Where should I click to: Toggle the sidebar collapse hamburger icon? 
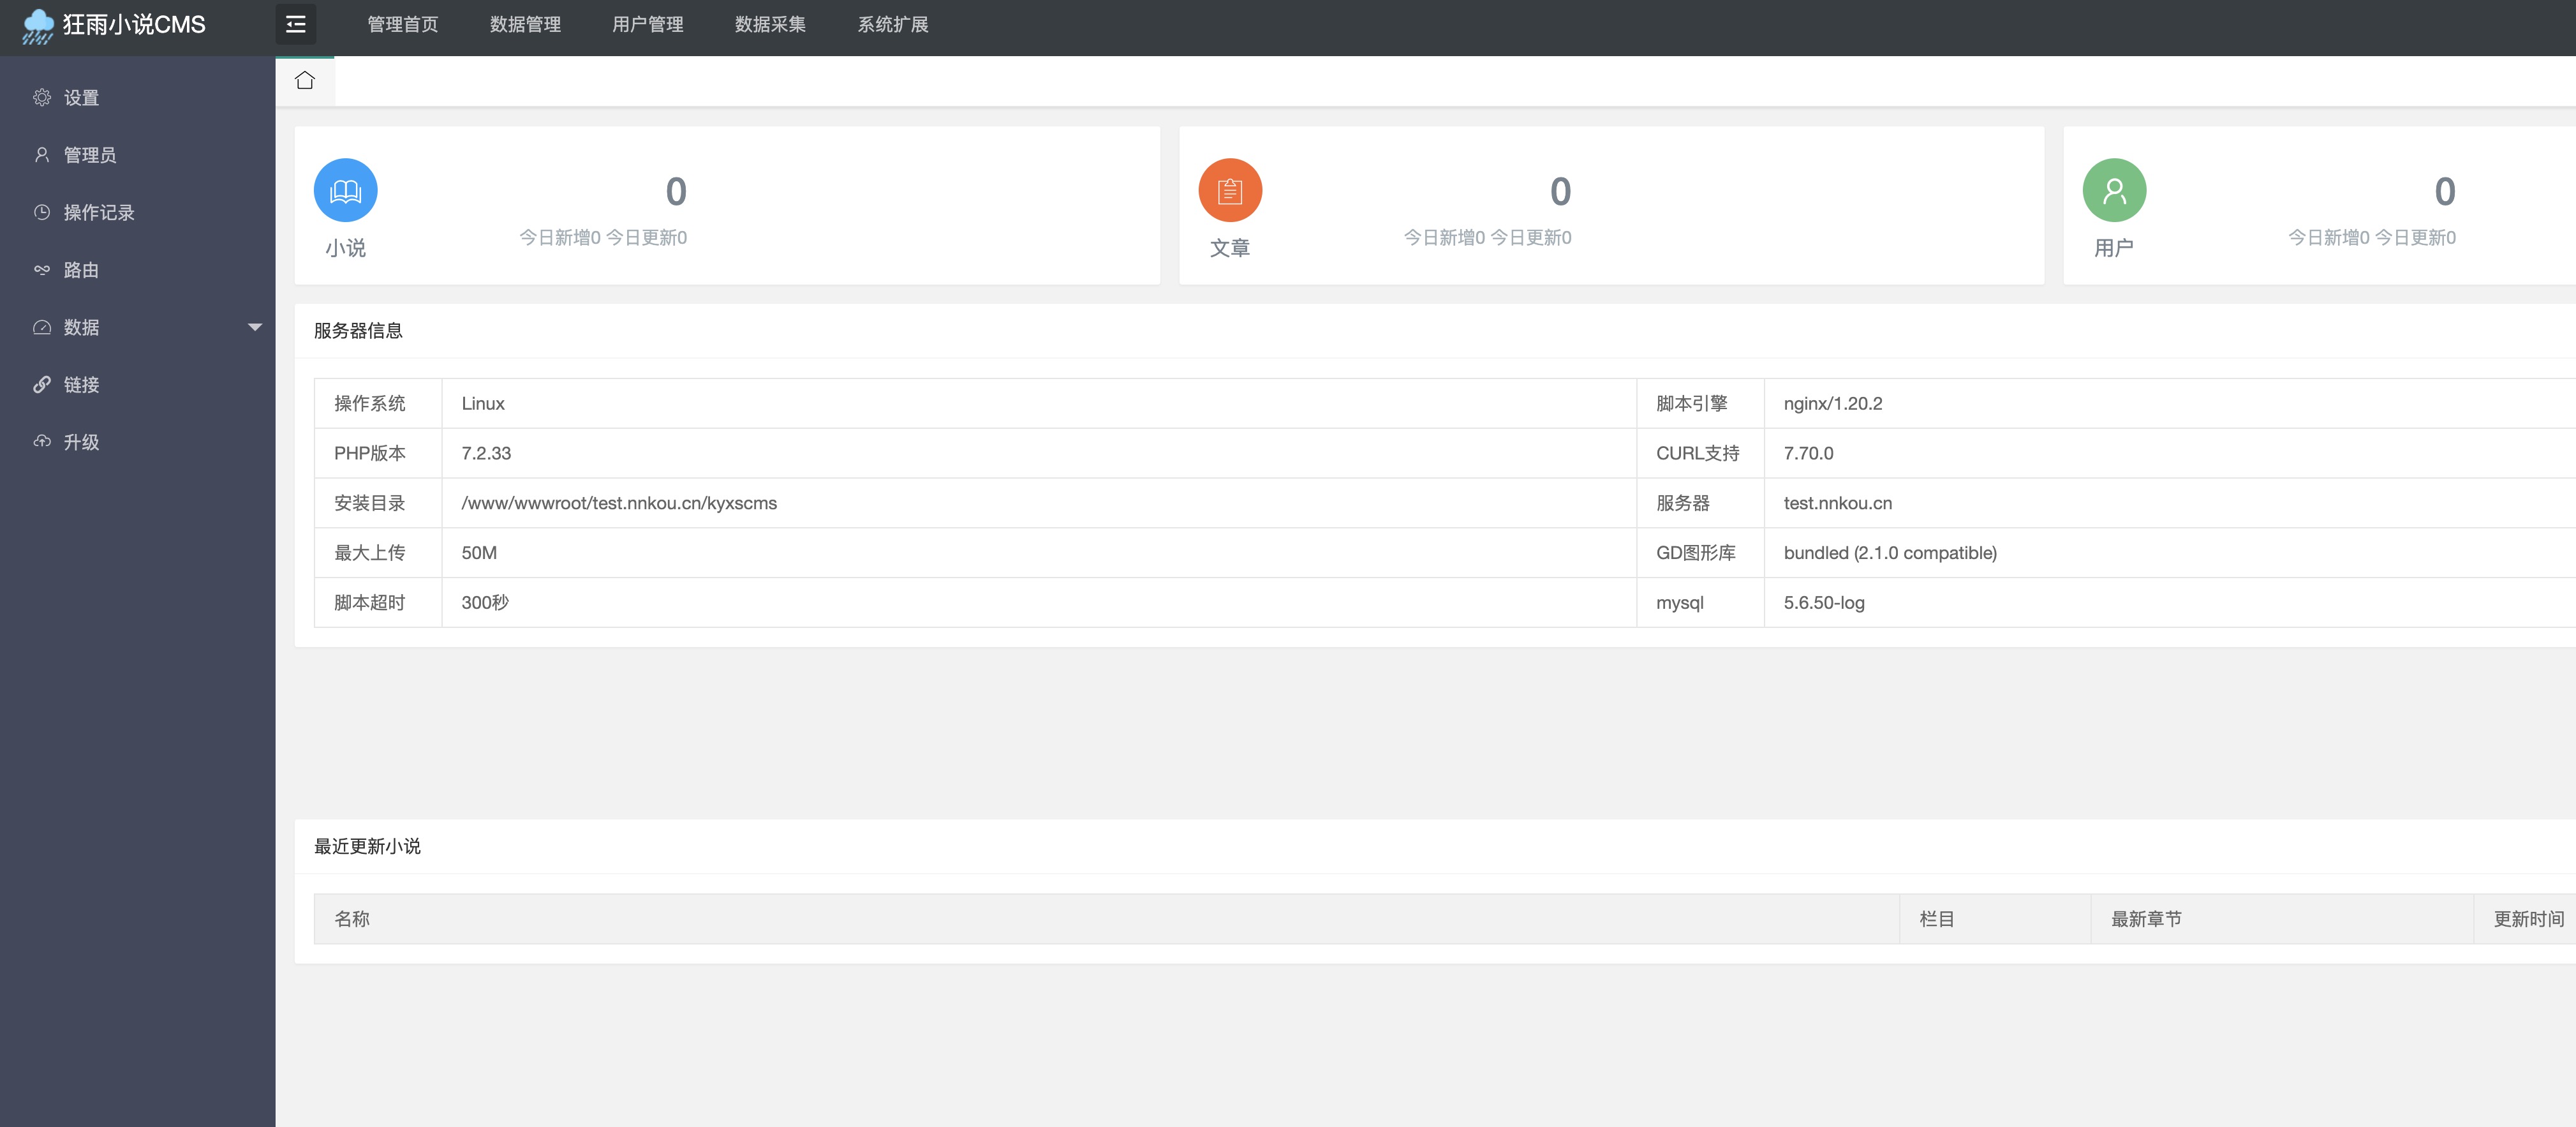296,25
